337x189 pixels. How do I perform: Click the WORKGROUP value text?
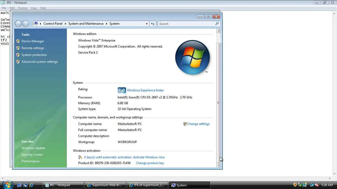[127, 142]
